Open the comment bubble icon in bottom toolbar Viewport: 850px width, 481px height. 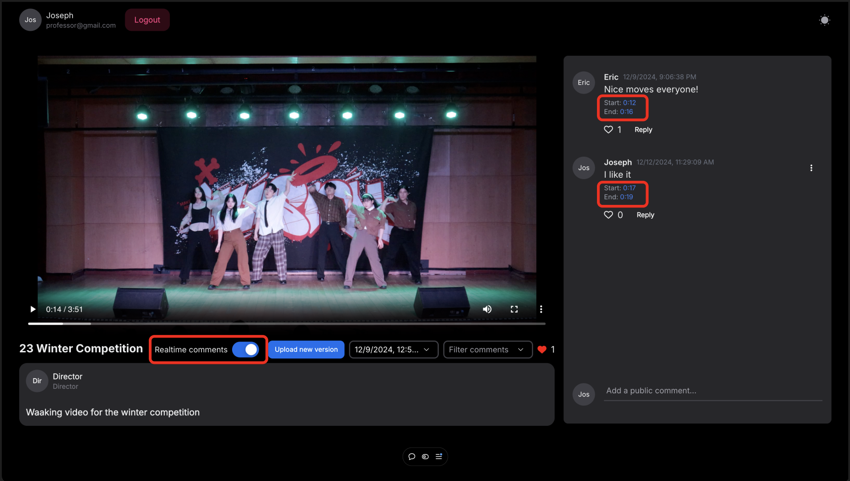pos(412,457)
